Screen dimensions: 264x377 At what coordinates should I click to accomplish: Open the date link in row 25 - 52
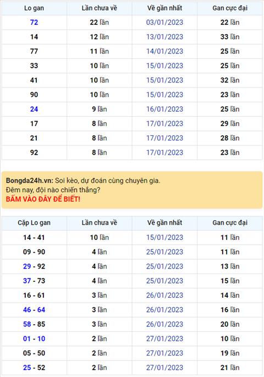[x=164, y=368]
